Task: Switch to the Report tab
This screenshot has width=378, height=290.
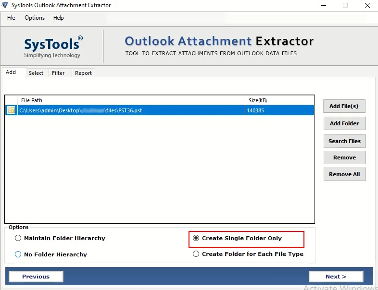Action: pyautogui.click(x=83, y=73)
